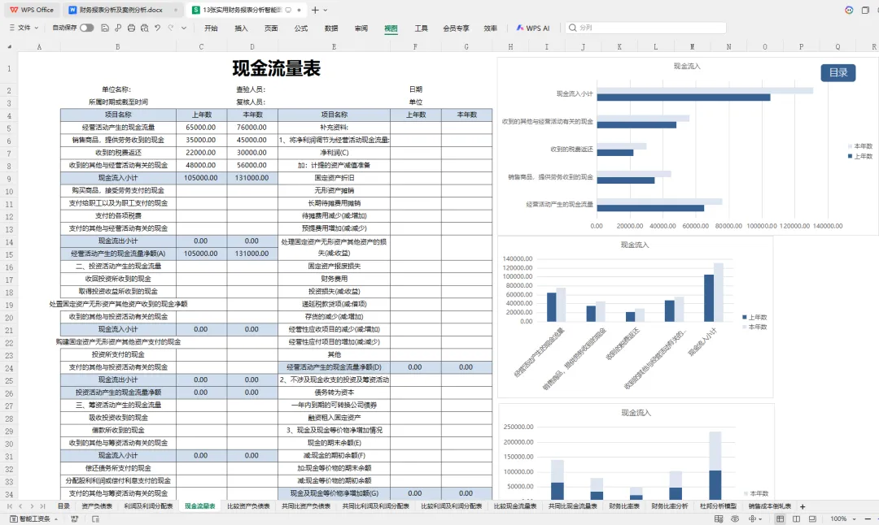Switch to the 杜邦分析模型 sheet tab
The image size is (879, 525).
pyautogui.click(x=718, y=506)
